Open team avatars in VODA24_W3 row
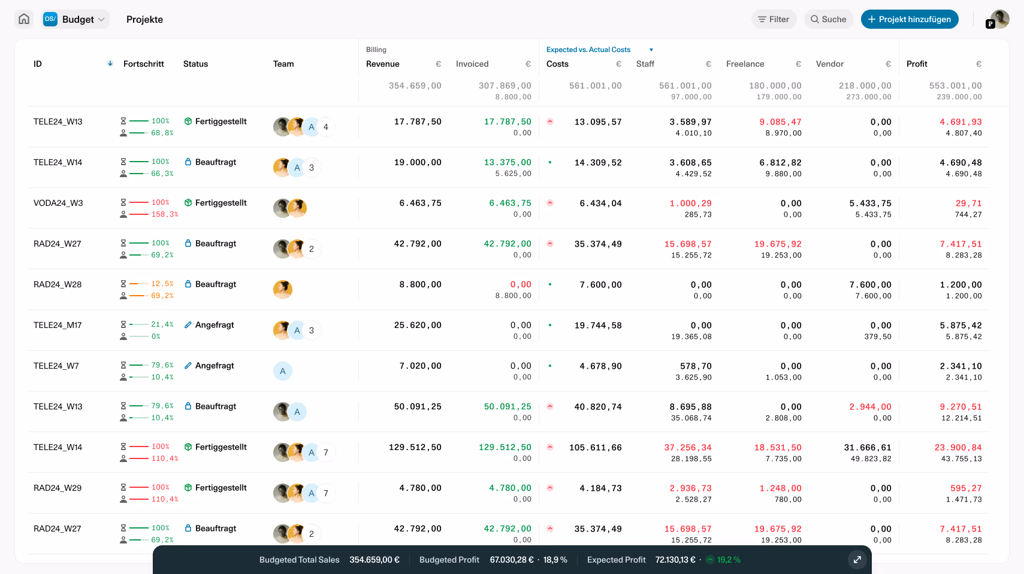 [x=290, y=208]
